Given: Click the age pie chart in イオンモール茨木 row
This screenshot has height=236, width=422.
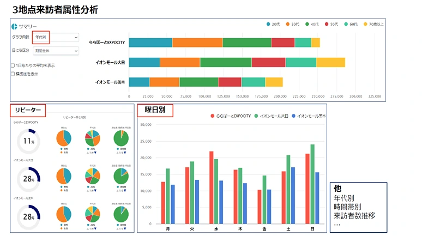Looking at the screenshot, I should tap(92, 214).
